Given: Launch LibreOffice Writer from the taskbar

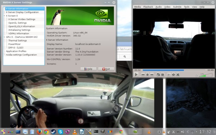Looking at the screenshot, I should pos(82,132).
